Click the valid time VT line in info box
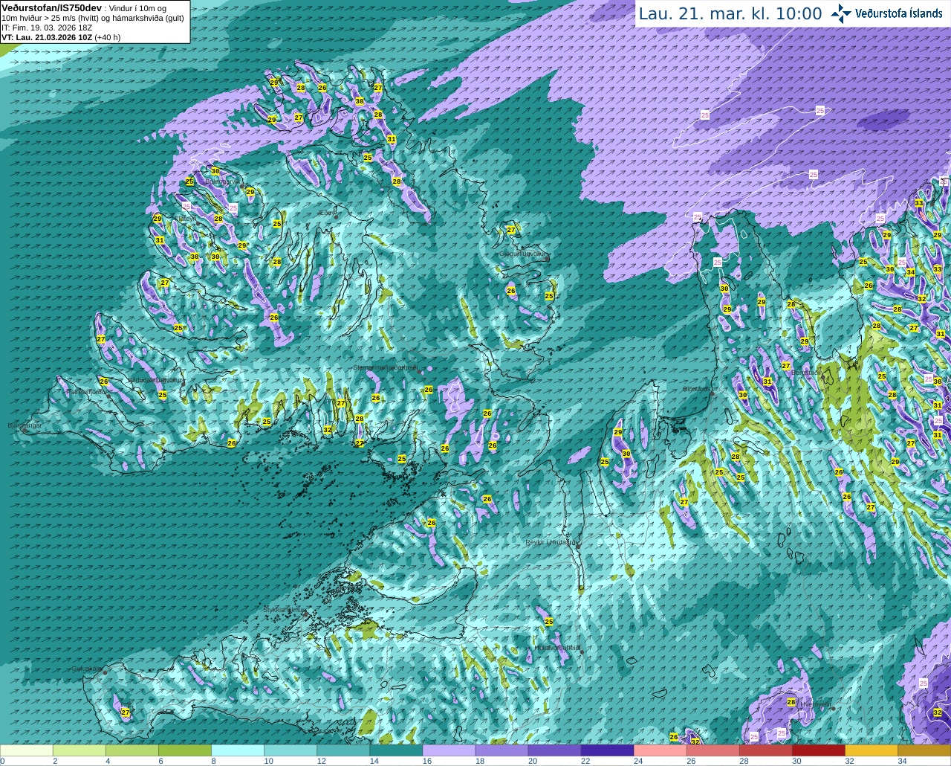This screenshot has width=951, height=766. (x=61, y=37)
